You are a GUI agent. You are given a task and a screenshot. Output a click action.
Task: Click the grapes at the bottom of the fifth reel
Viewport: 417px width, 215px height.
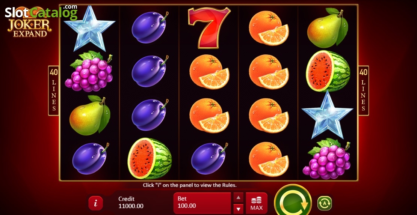pyautogui.click(x=327, y=159)
